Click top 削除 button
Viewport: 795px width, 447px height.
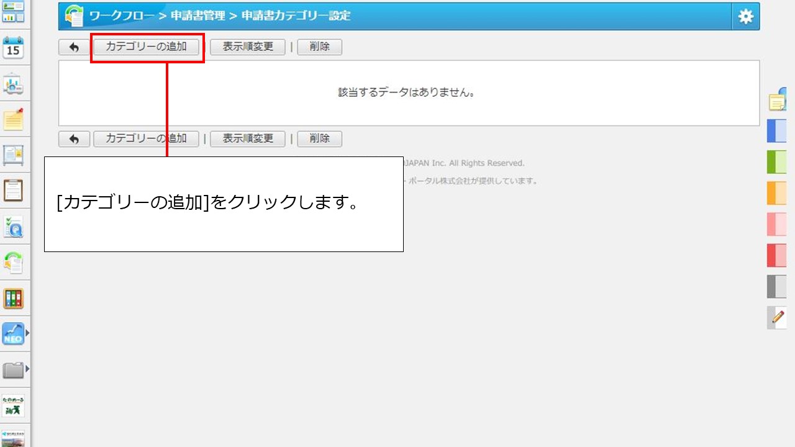pyautogui.click(x=319, y=47)
